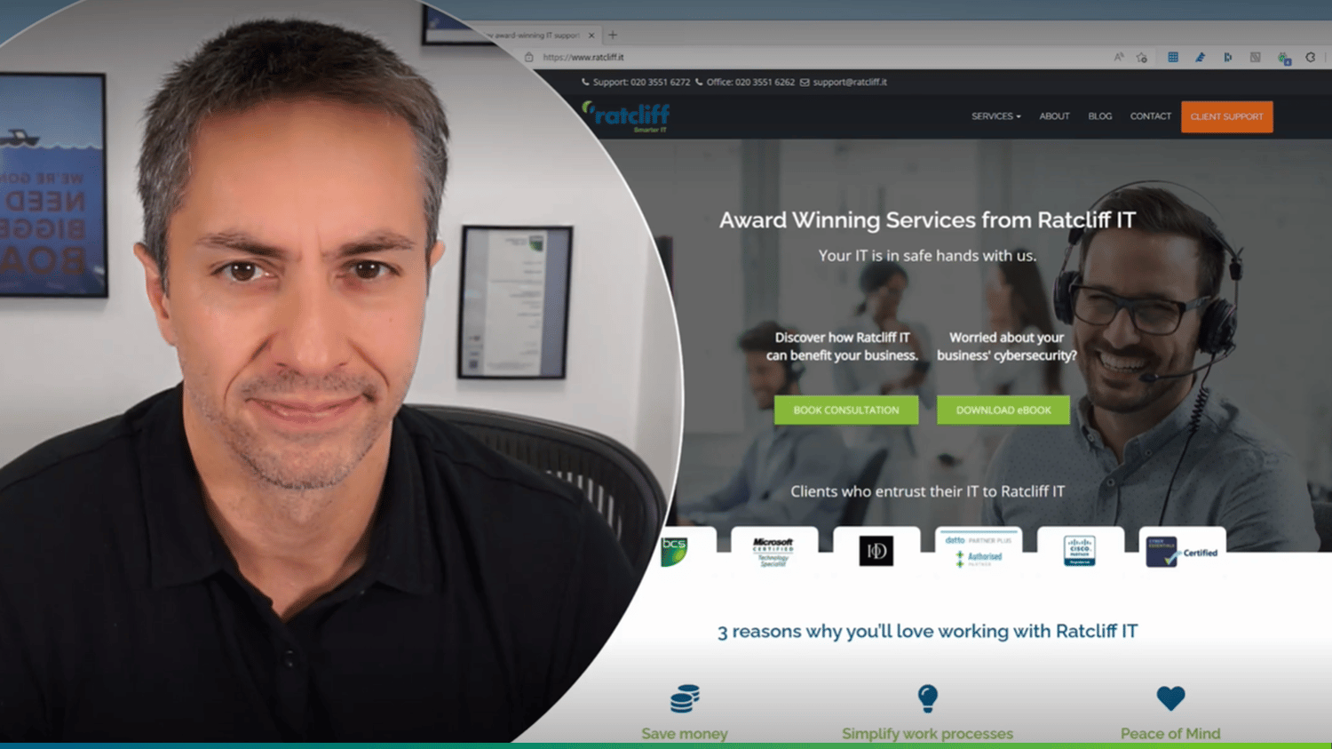The width and height of the screenshot is (1332, 749).
Task: Click the Ratcliff logo
Action: (x=626, y=116)
